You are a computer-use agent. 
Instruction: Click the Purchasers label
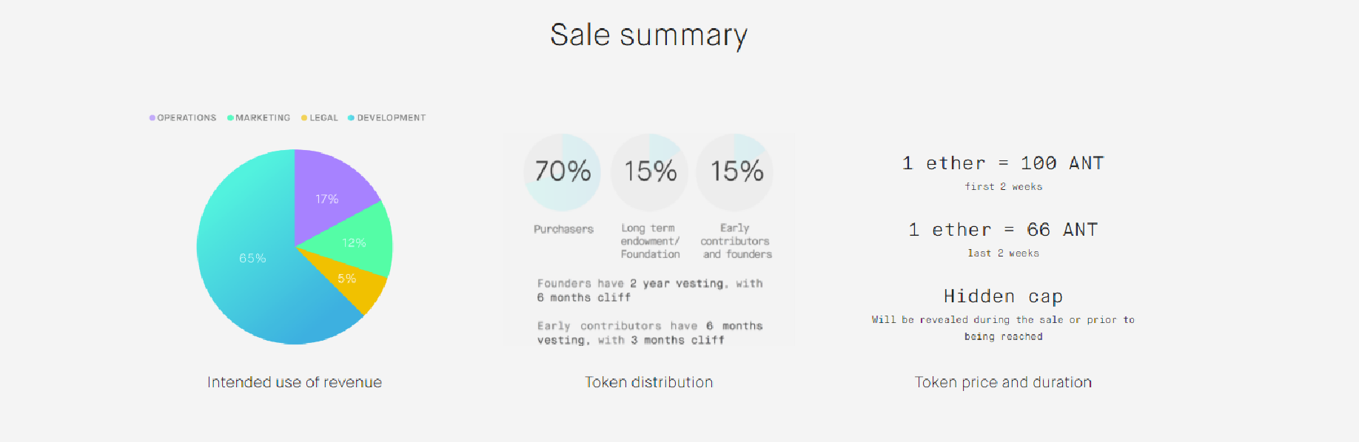click(563, 229)
